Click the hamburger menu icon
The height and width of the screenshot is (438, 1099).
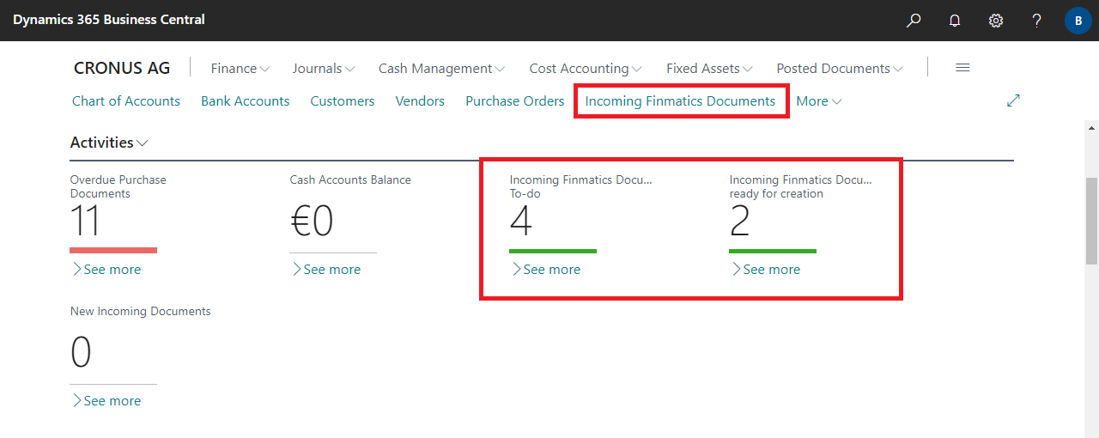[x=962, y=68]
